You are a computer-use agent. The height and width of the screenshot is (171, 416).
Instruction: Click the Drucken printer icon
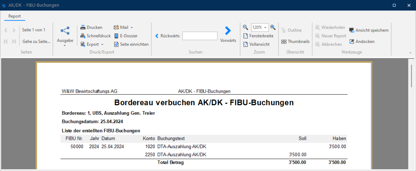click(x=83, y=27)
